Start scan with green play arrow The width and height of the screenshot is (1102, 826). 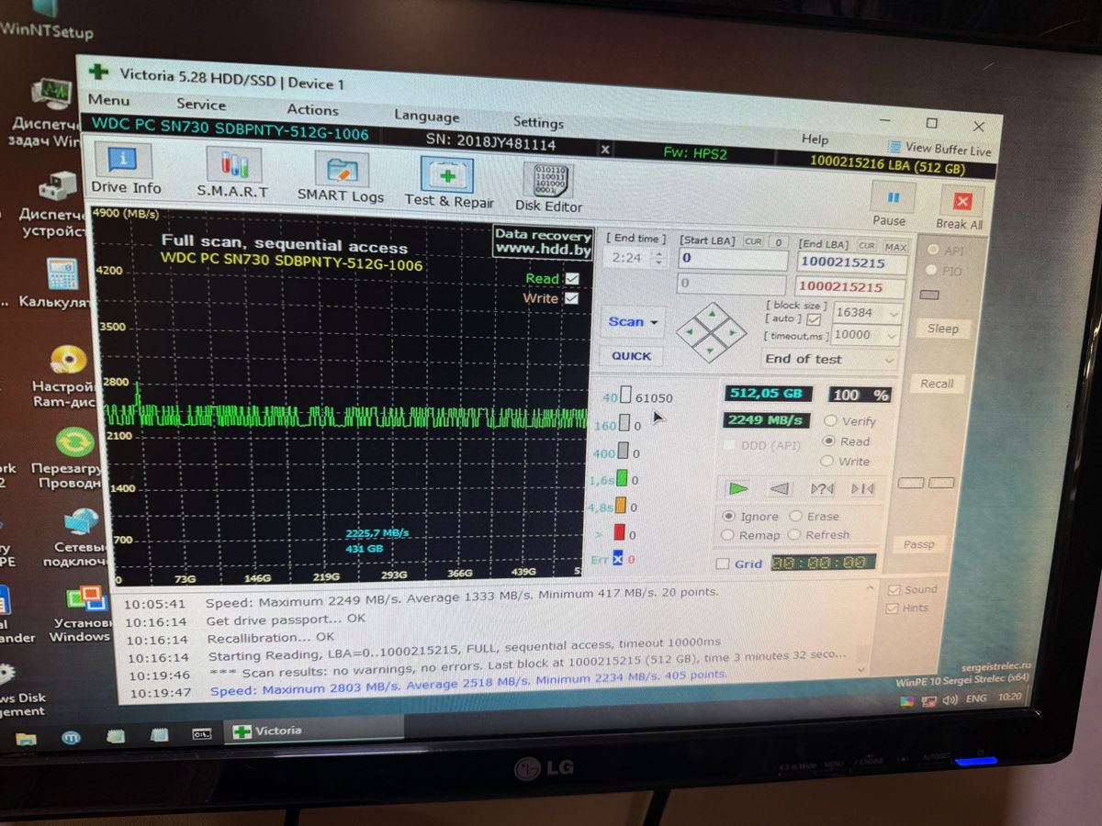738,488
